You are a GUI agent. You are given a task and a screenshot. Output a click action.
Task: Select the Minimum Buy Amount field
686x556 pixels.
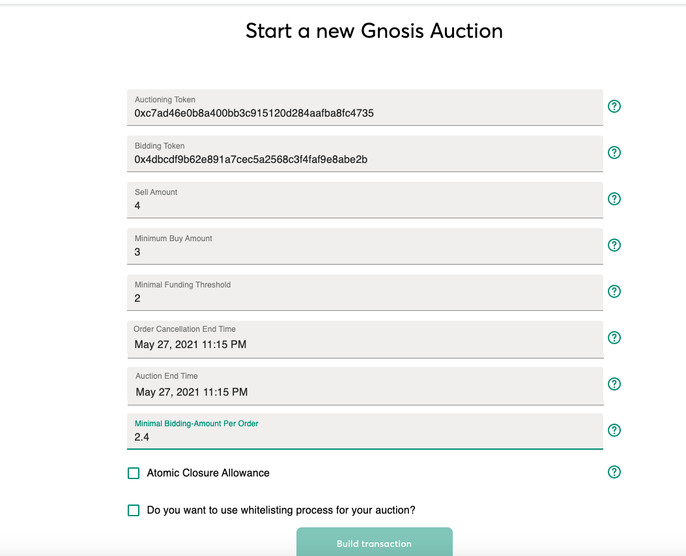tap(365, 252)
